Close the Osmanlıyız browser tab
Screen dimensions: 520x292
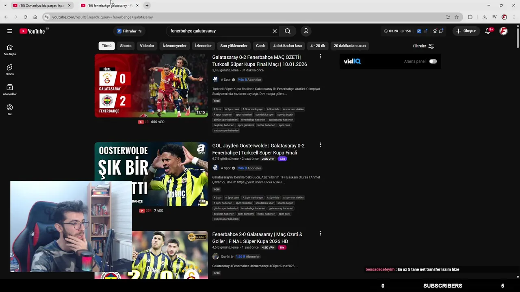pos(69,6)
